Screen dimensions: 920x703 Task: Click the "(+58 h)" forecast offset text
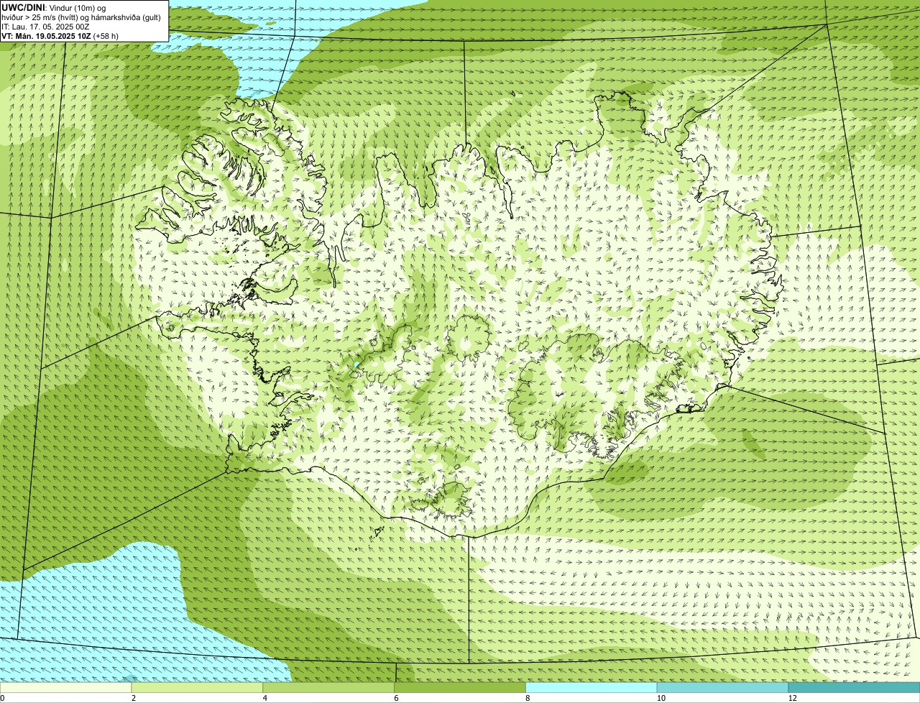click(x=106, y=36)
